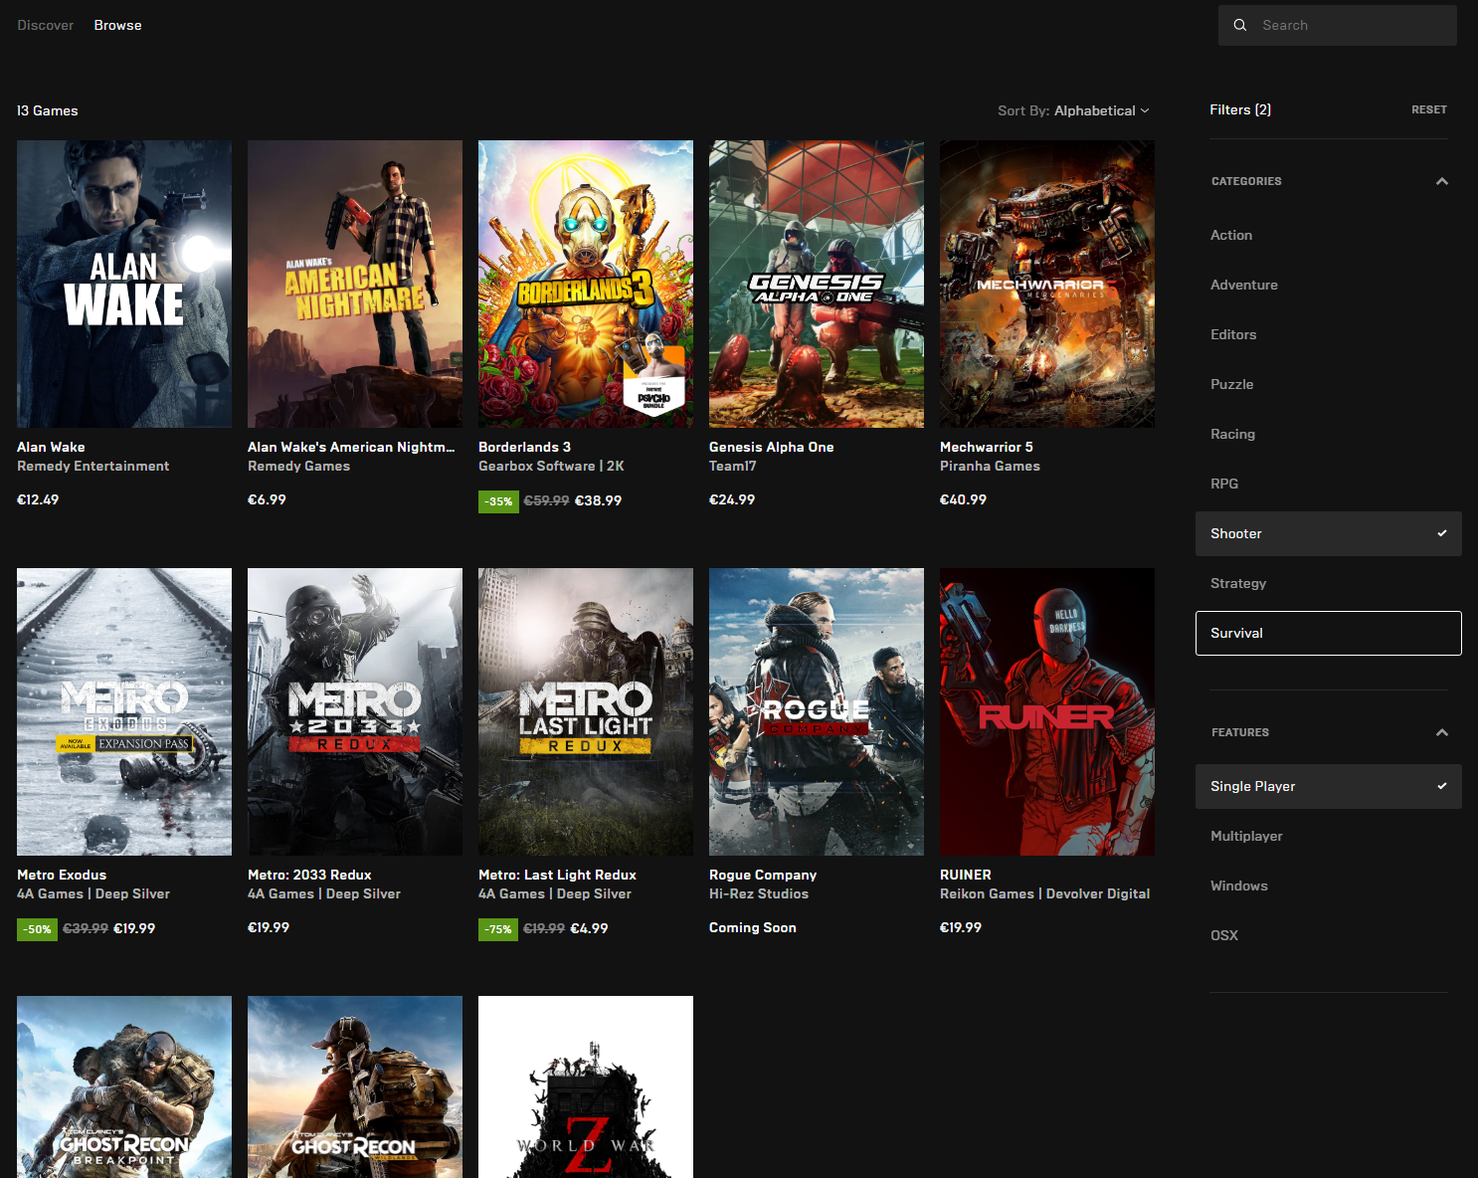Open the Ghost Recon Breakpoint cover
Viewport: 1478px width, 1178px height.
(x=124, y=1086)
